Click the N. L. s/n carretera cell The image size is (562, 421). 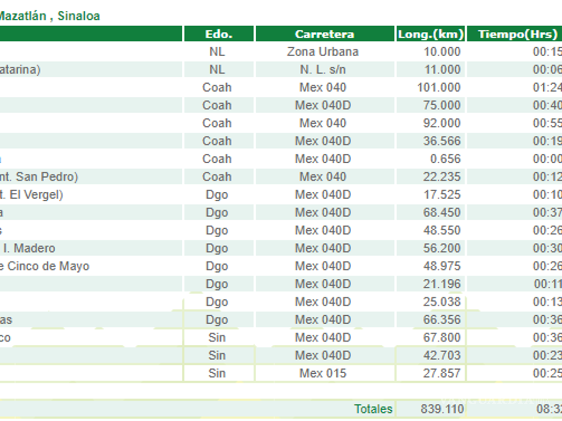click(323, 70)
